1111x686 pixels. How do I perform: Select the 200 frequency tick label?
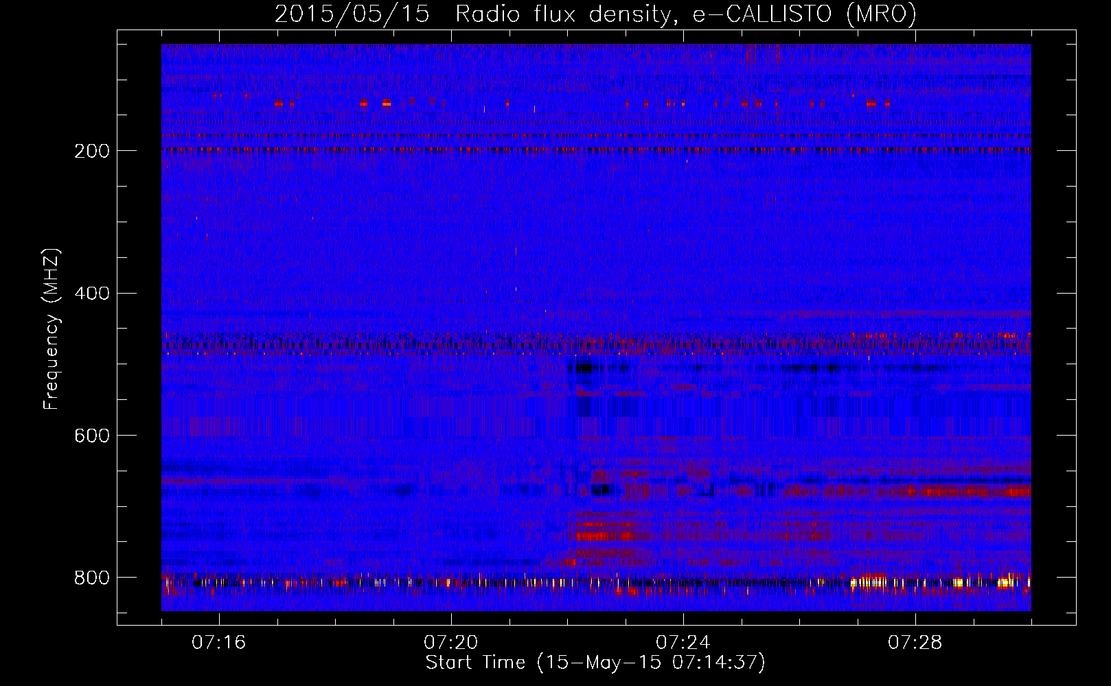pyautogui.click(x=91, y=151)
